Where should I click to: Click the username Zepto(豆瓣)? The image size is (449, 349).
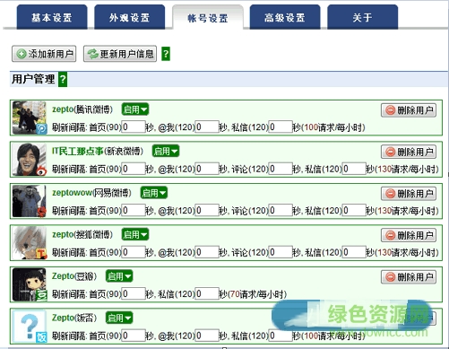coord(74,276)
